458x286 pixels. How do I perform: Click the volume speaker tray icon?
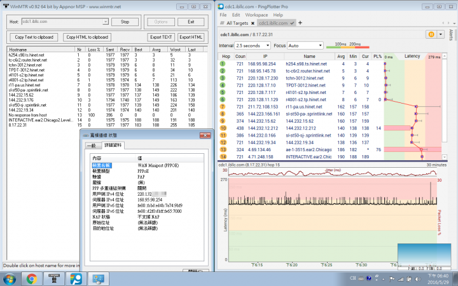pos(418,279)
